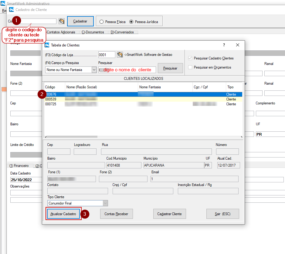Open the (1) Financeiro tab
This screenshot has height=254, width=285.
[x=19, y=166]
